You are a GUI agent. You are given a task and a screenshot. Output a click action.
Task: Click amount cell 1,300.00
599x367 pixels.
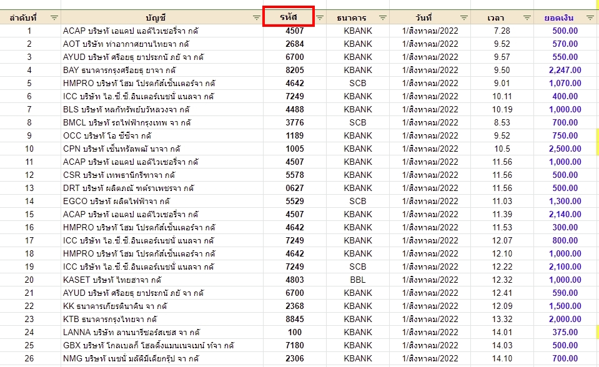(565, 201)
